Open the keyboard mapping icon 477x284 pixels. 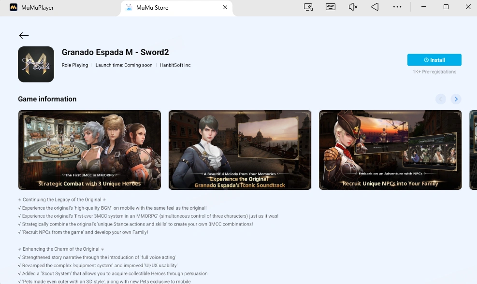coord(331,7)
